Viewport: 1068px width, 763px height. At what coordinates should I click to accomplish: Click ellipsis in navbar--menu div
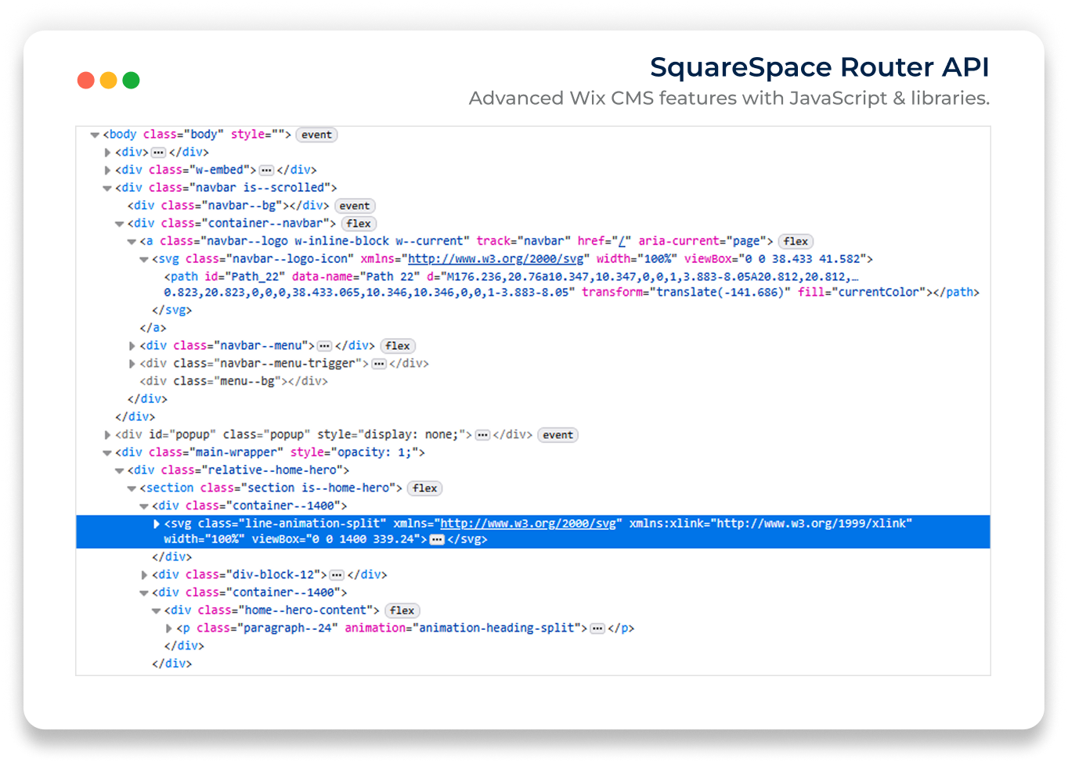click(325, 346)
